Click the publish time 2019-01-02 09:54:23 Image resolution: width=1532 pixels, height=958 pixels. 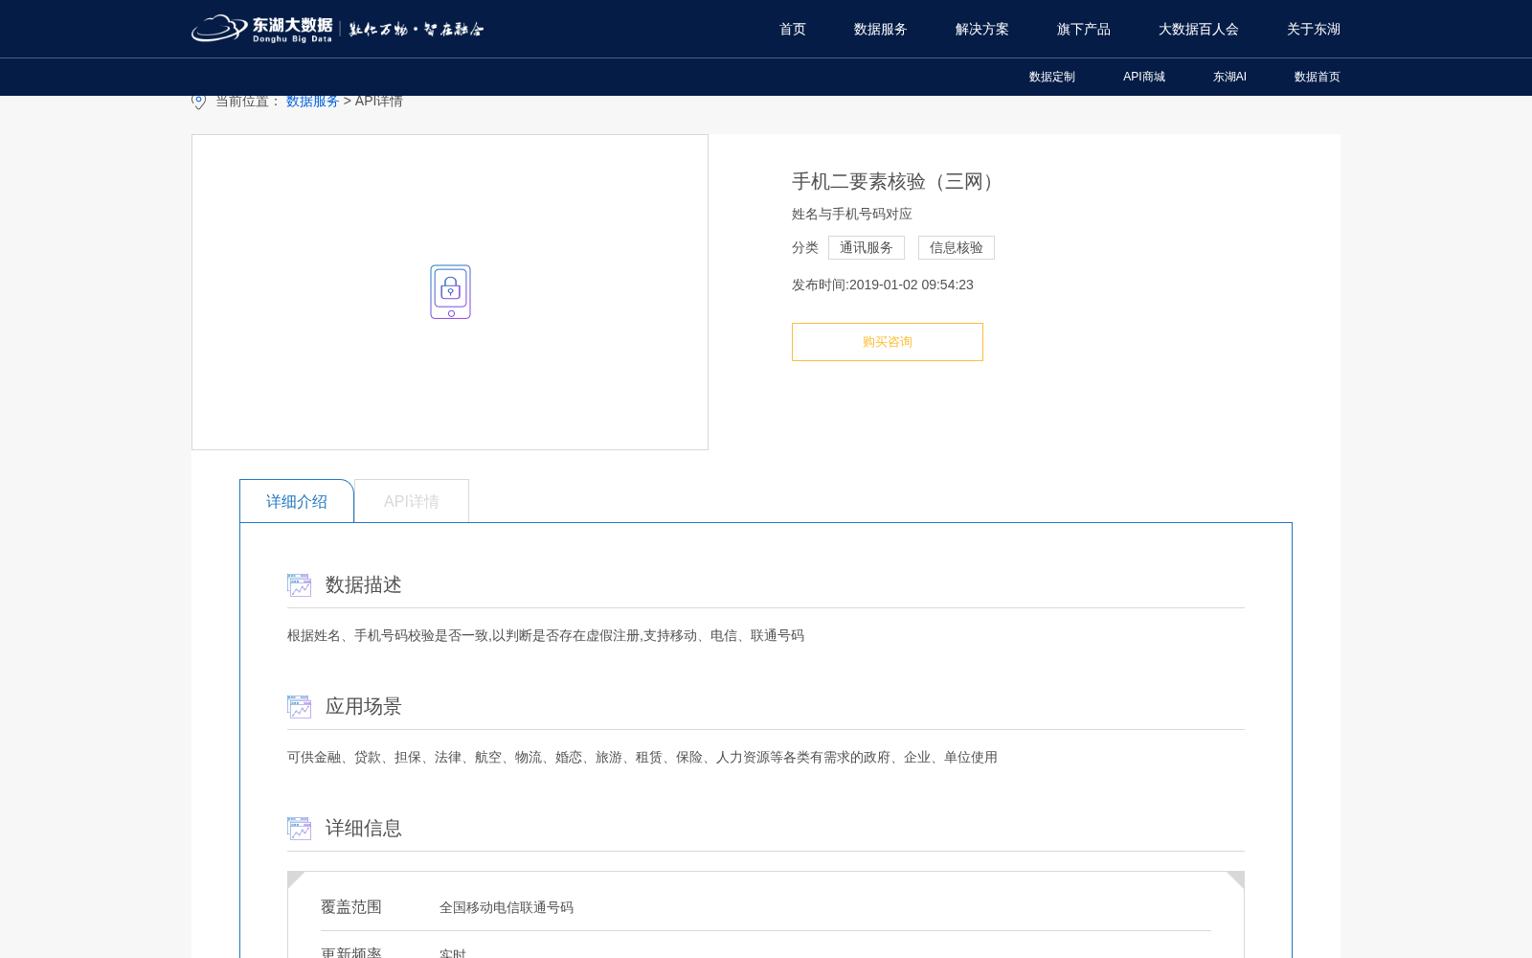pos(912,285)
